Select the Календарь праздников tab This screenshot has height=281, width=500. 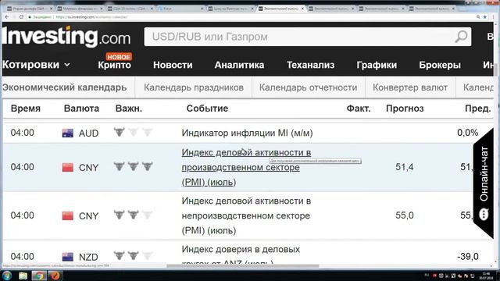[194, 87]
